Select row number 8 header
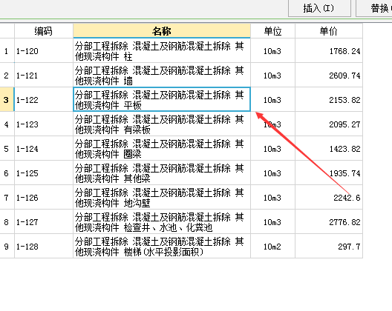The image size is (392, 311). click(x=7, y=221)
